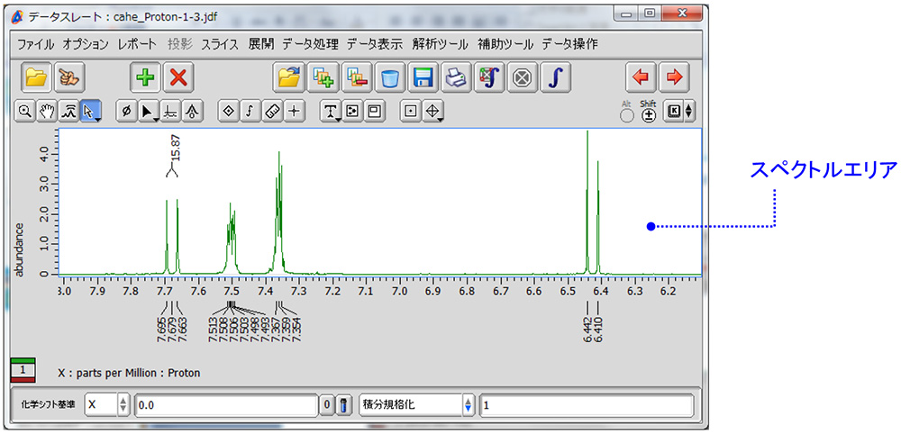The width and height of the screenshot is (901, 434).
Task: Open the 解析ツール menu
Action: [x=441, y=43]
